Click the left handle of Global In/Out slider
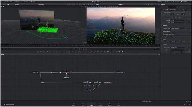The width and height of the screenshot is (192, 107). click(x=171, y=13)
